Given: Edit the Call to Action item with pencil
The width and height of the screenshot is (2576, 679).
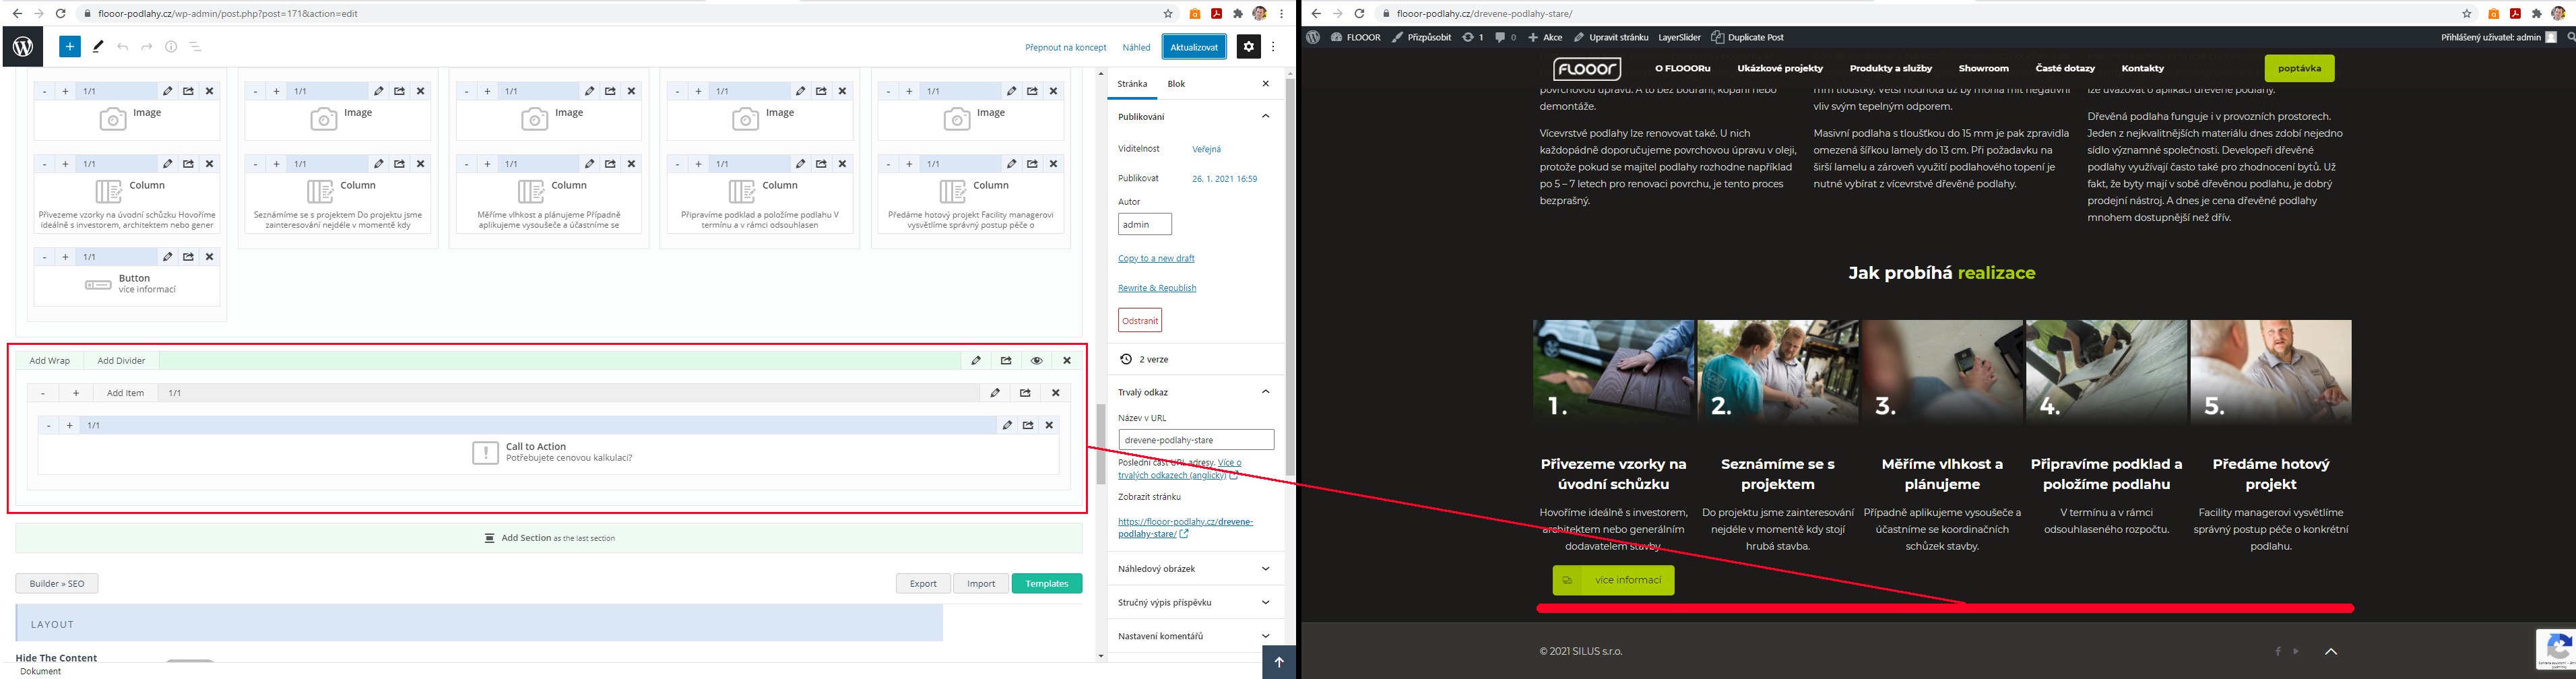Looking at the screenshot, I should click(1007, 425).
